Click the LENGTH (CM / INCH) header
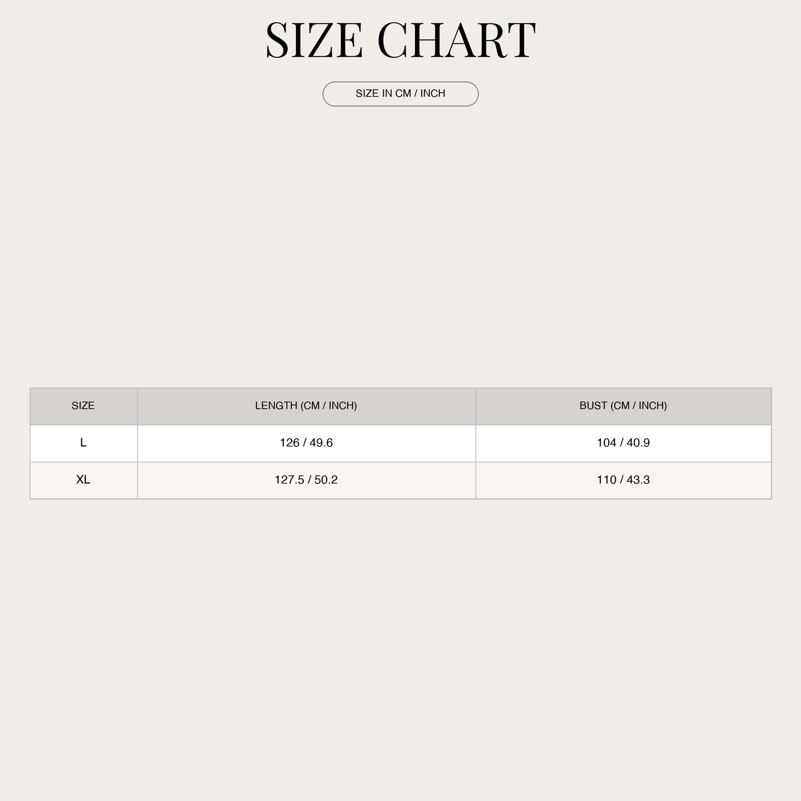 [x=306, y=406]
